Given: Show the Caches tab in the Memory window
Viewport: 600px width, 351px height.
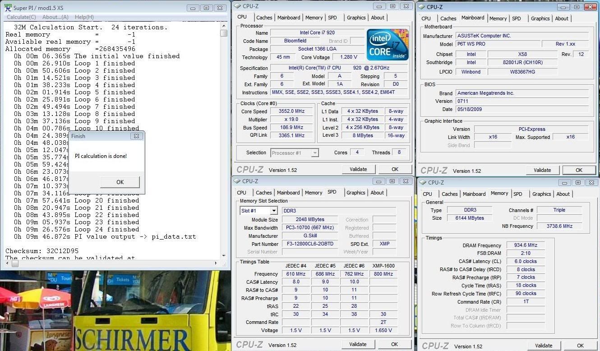Looking at the screenshot, I should pyautogui.click(x=449, y=194).
